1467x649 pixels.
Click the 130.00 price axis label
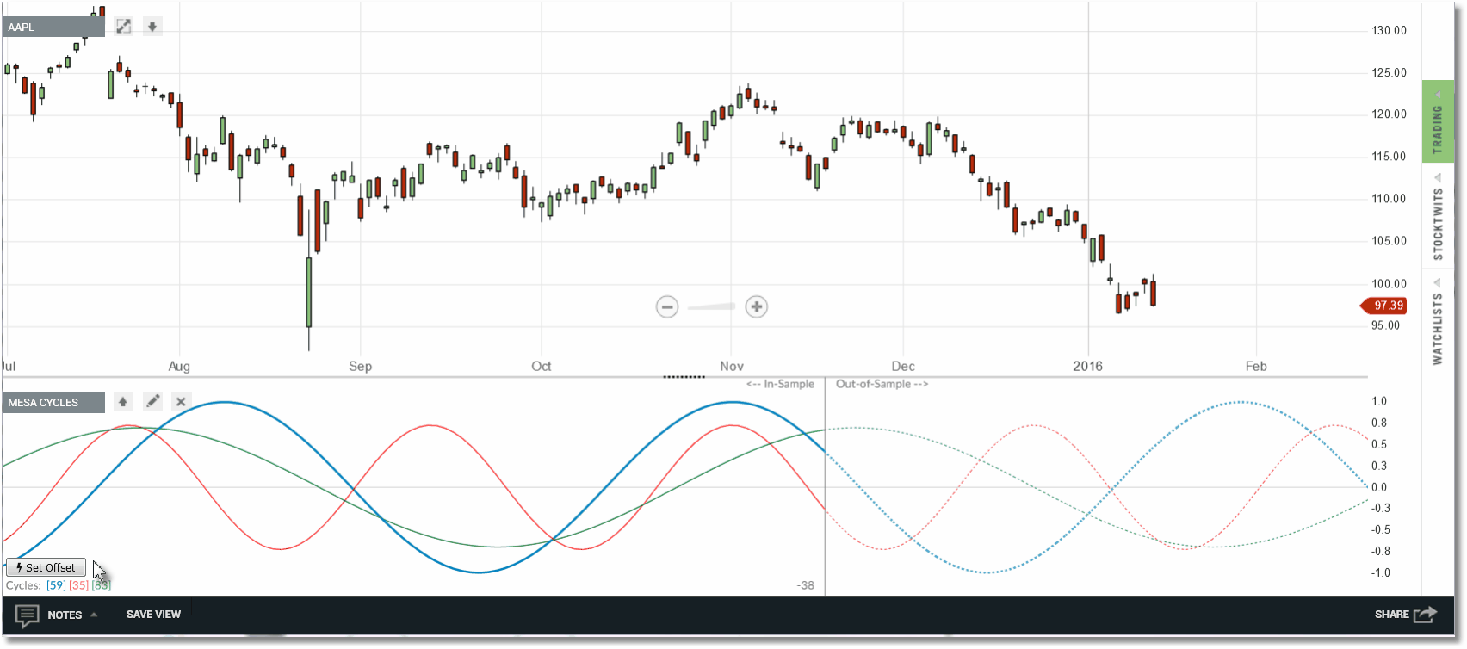click(x=1389, y=30)
